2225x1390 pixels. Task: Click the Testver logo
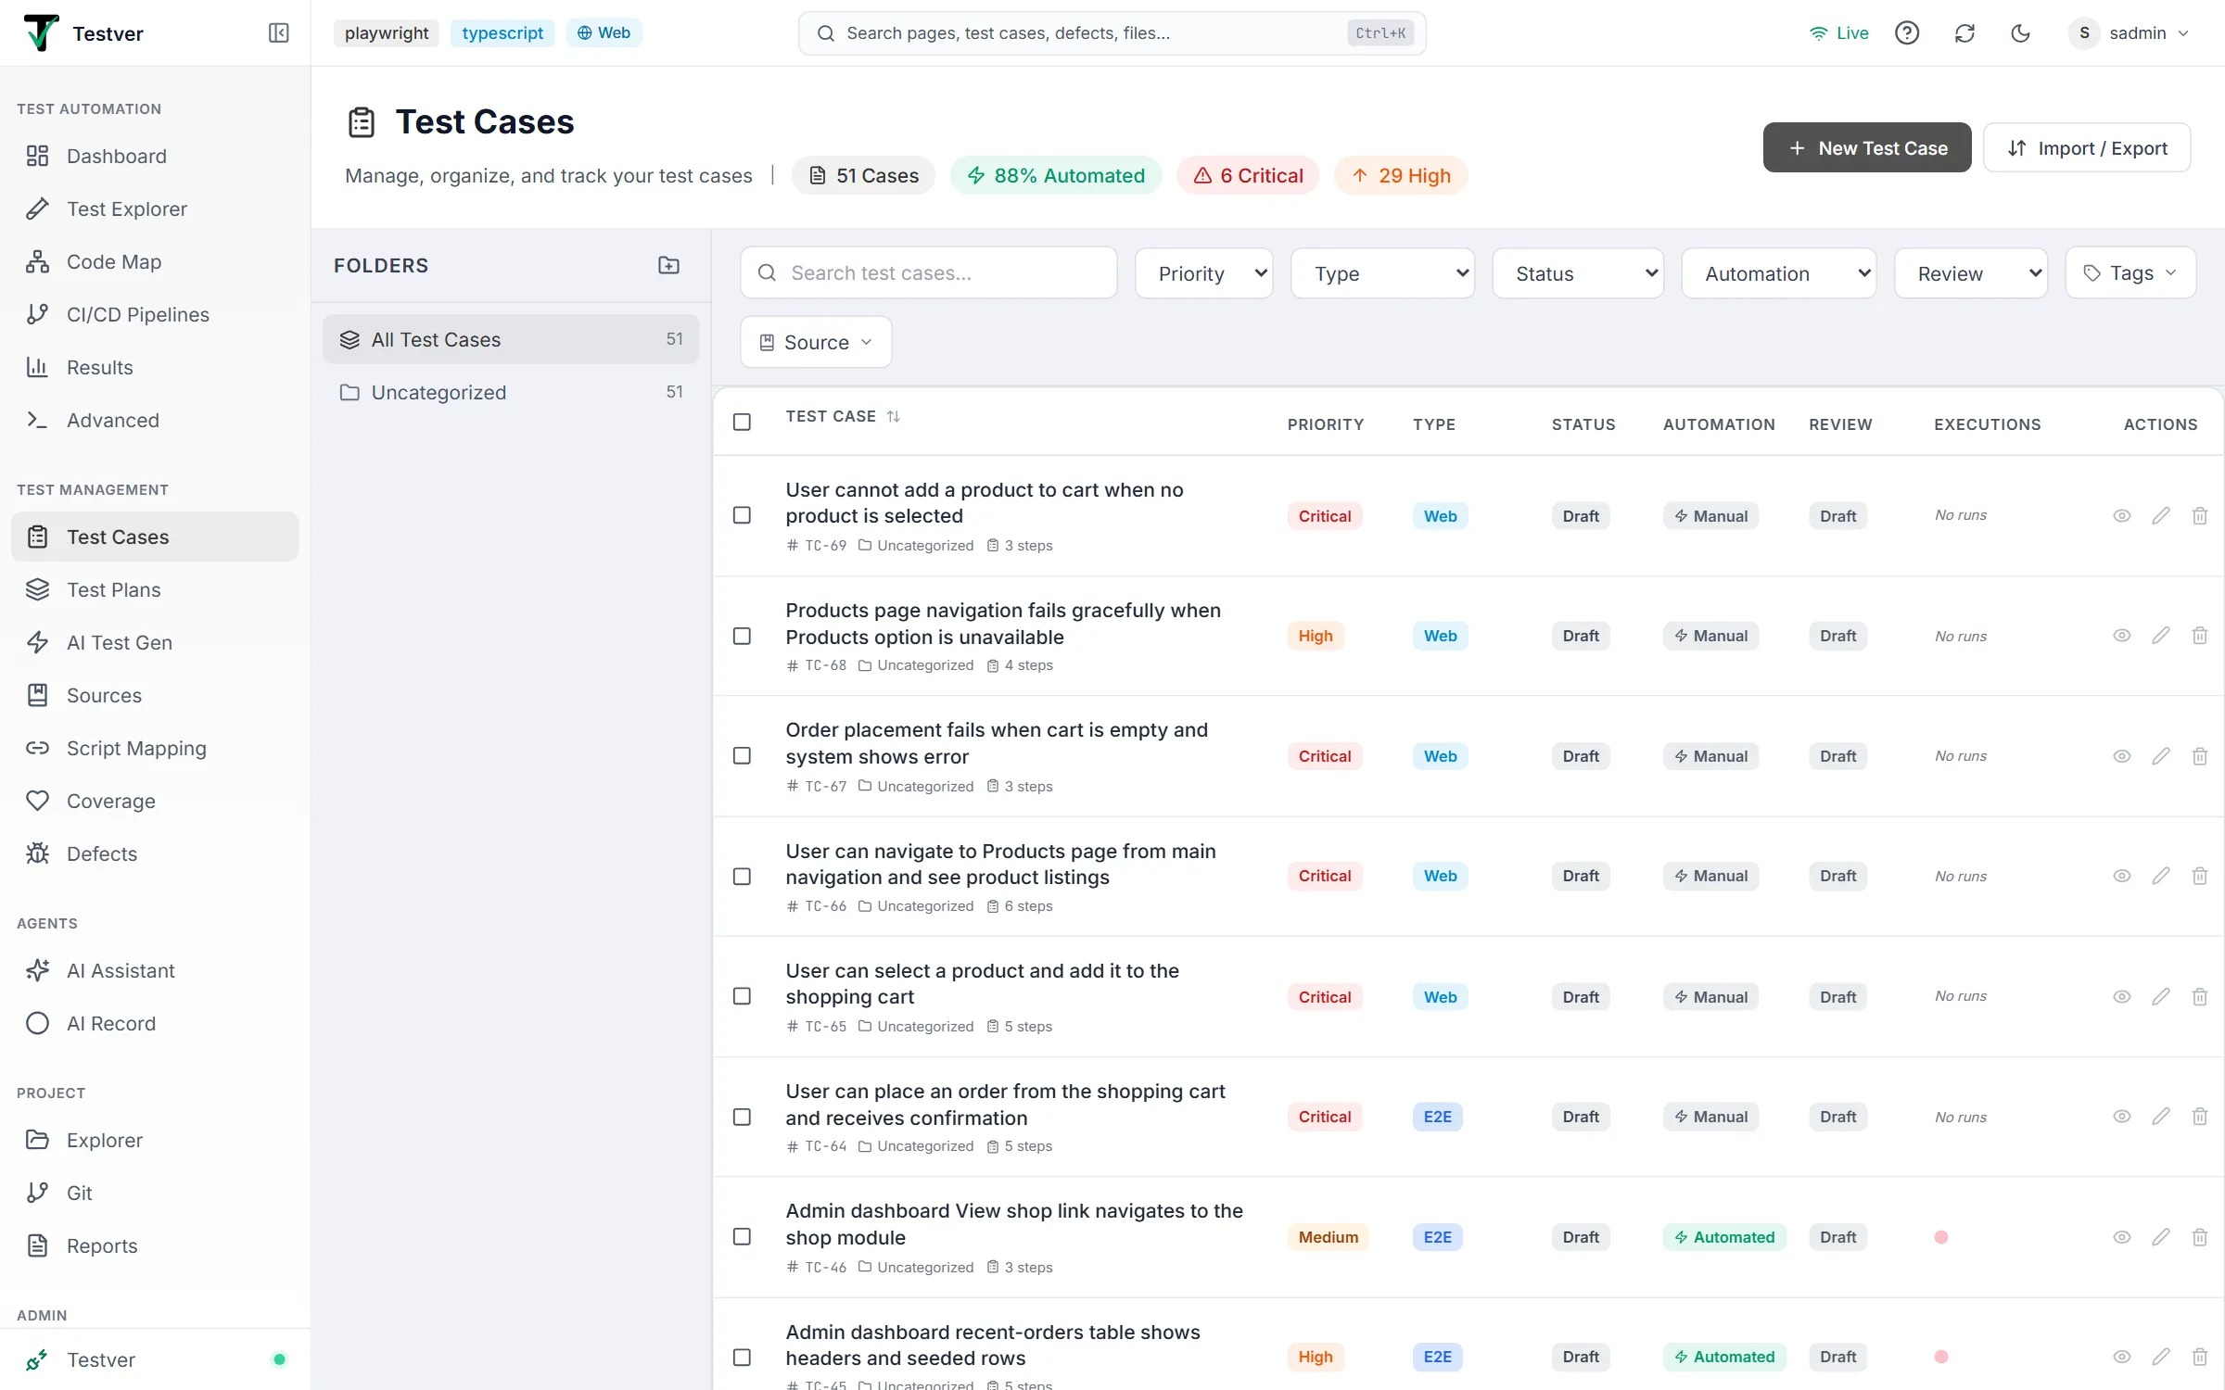(41, 33)
